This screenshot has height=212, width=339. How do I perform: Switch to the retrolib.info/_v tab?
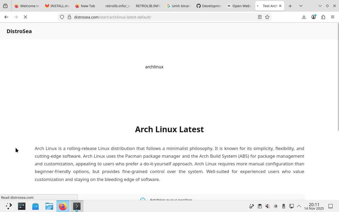tap(118, 6)
